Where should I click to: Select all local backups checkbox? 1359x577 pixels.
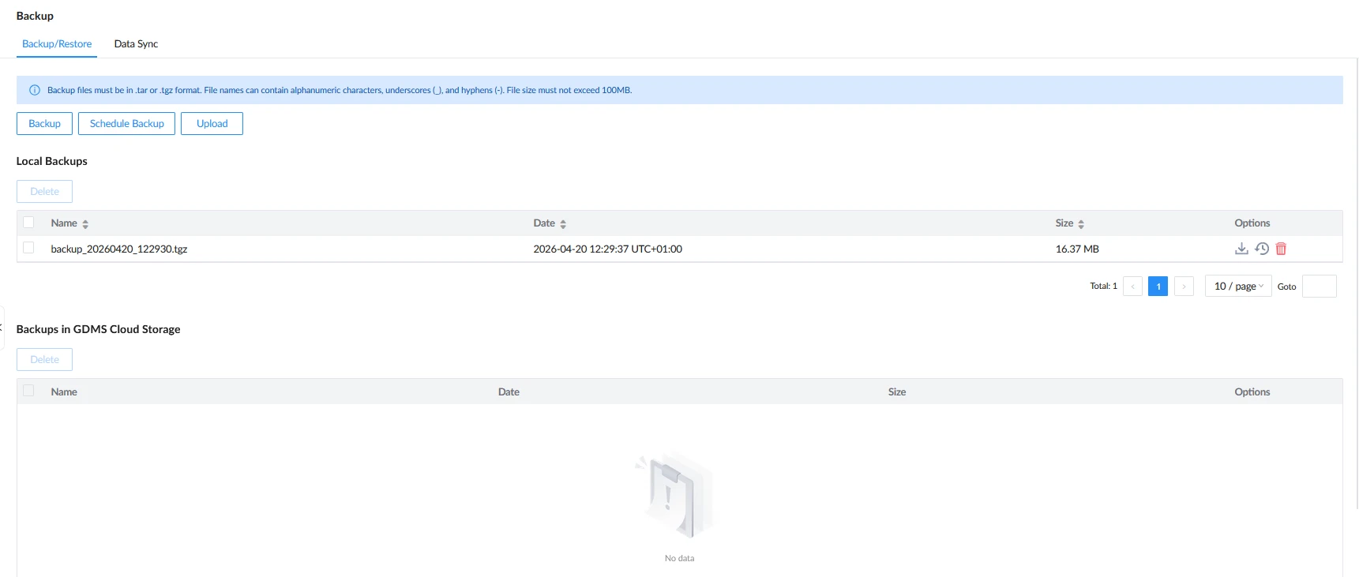tap(28, 223)
